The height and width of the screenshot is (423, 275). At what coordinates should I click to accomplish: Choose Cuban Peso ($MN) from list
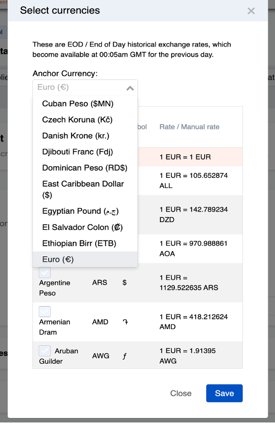[85, 104]
